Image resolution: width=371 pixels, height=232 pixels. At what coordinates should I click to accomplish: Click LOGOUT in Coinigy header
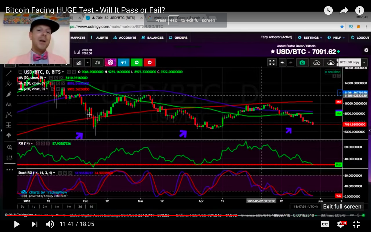click(x=360, y=38)
